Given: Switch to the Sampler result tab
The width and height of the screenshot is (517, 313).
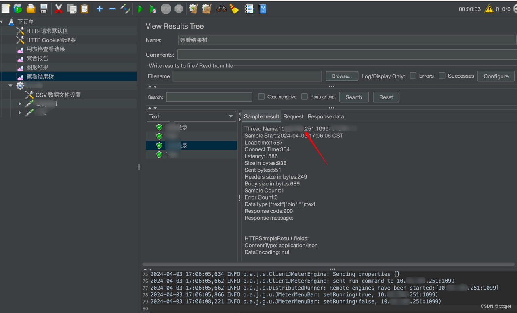Looking at the screenshot, I should pos(261,116).
